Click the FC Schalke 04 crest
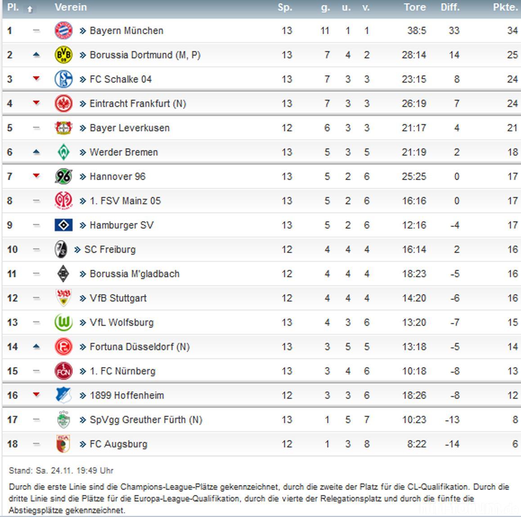 click(63, 79)
